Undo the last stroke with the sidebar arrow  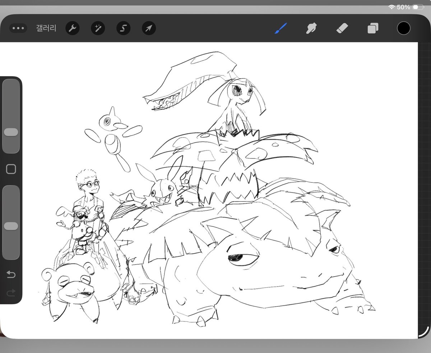click(11, 275)
